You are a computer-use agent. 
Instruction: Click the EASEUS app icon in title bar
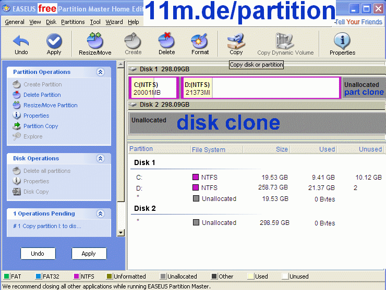pyautogui.click(x=6, y=9)
